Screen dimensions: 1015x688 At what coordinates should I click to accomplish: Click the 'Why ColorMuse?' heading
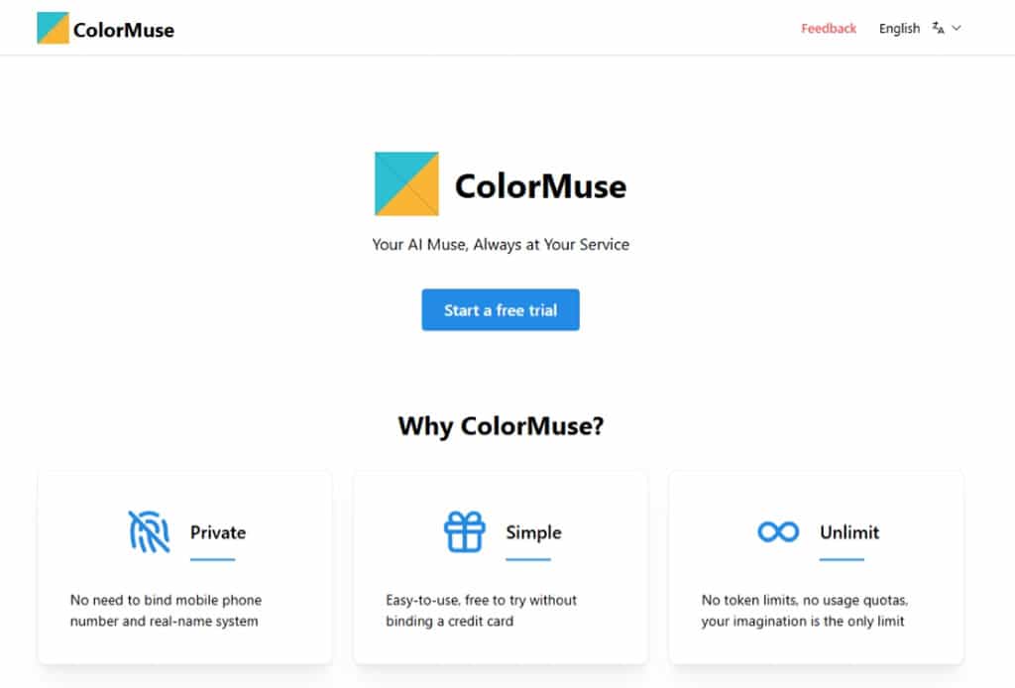tap(501, 426)
